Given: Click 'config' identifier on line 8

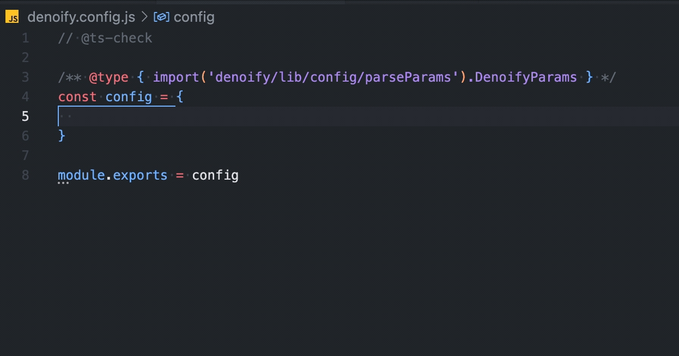Looking at the screenshot, I should tap(215, 175).
